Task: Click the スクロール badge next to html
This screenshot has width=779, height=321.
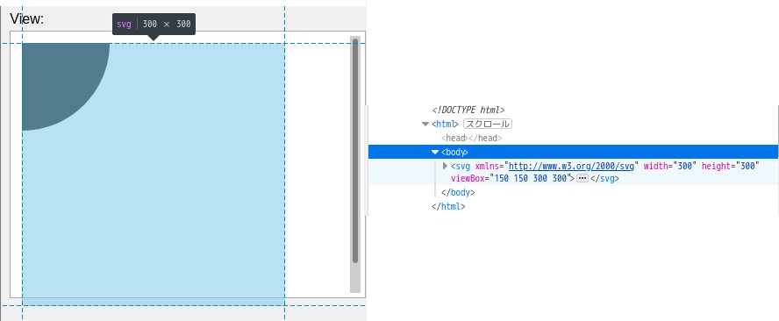Action: click(x=488, y=125)
